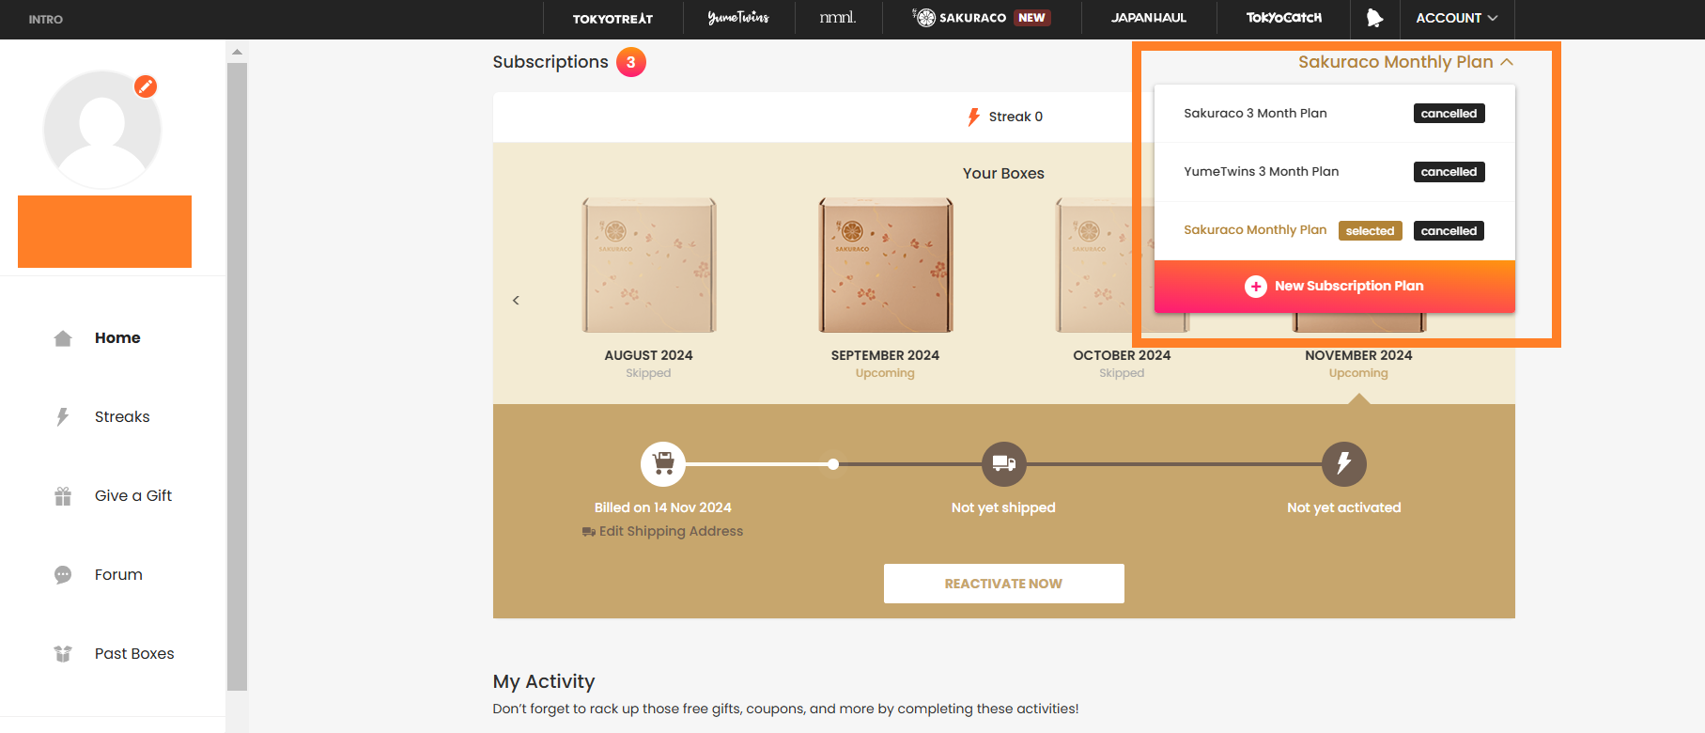This screenshot has width=1705, height=733.
Task: Click the Forum chat bubble icon
Action: pyautogui.click(x=63, y=575)
